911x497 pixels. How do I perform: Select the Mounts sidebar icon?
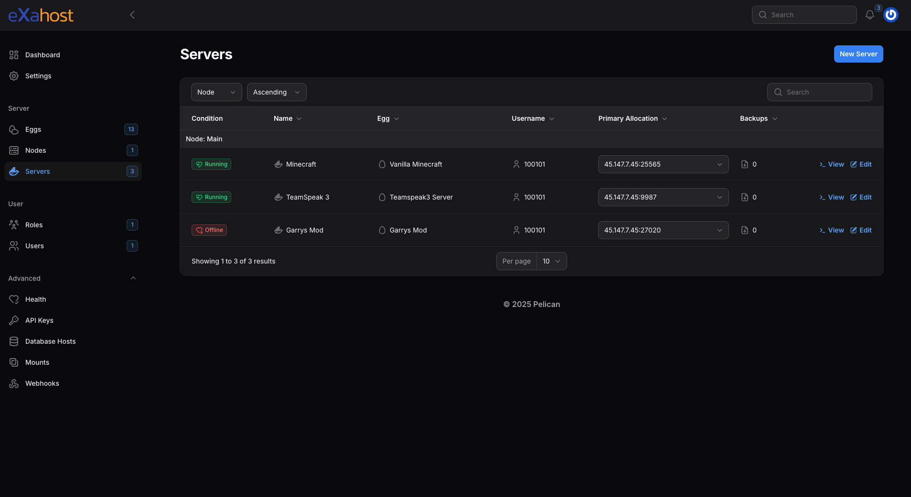[13, 362]
